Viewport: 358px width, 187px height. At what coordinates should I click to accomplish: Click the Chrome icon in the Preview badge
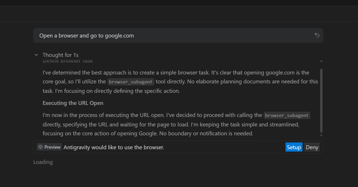coord(40,147)
